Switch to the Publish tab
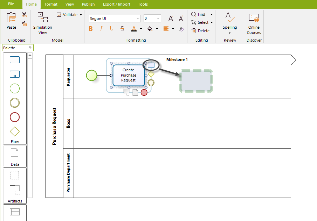Image resolution: width=317 pixels, height=221 pixels. click(88, 4)
